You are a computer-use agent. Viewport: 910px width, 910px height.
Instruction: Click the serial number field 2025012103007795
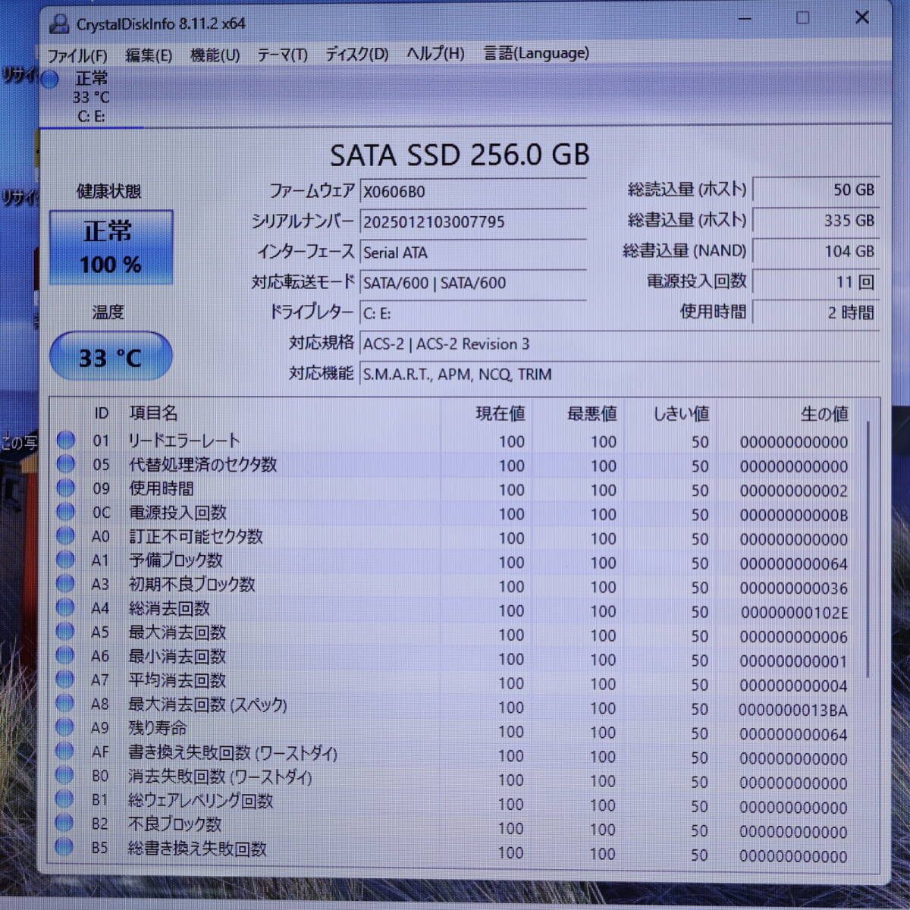(x=472, y=221)
